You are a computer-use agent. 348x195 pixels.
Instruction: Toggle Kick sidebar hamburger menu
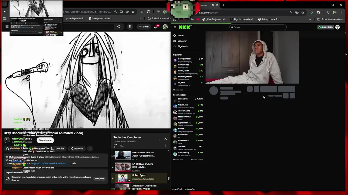coord(175,27)
